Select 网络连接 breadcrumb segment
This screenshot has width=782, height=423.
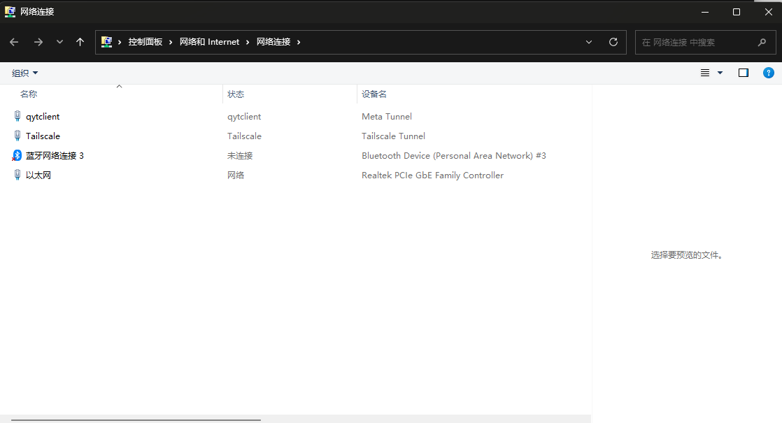(273, 43)
